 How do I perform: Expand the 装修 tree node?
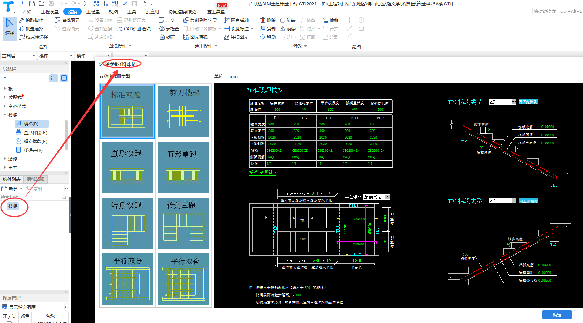[x=5, y=159]
